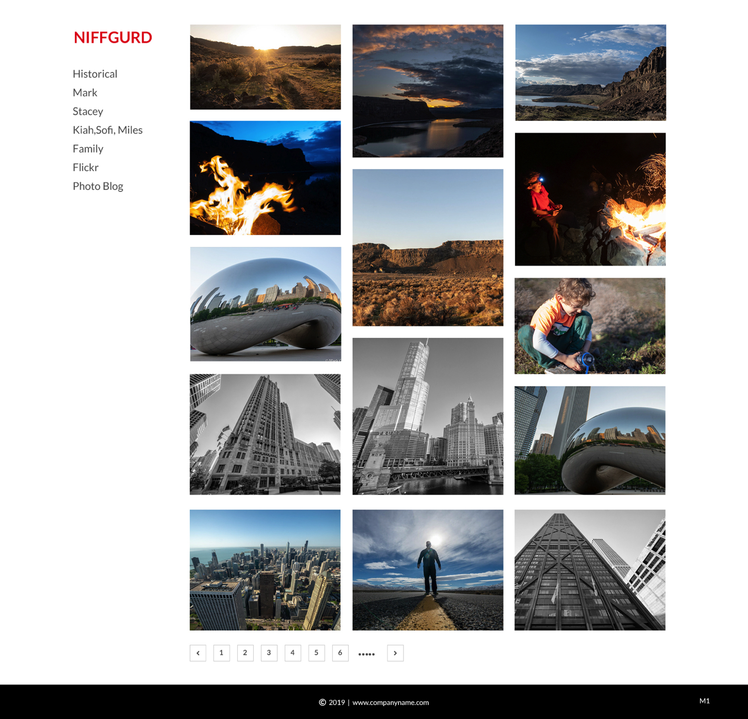Screen dimensions: 748x719
Task: Open the Stacey gallery
Action: tap(88, 111)
